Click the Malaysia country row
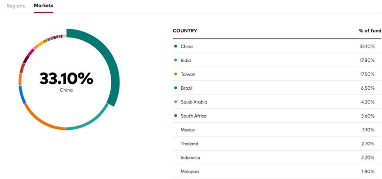The width and height of the screenshot is (382, 179). coord(277,172)
